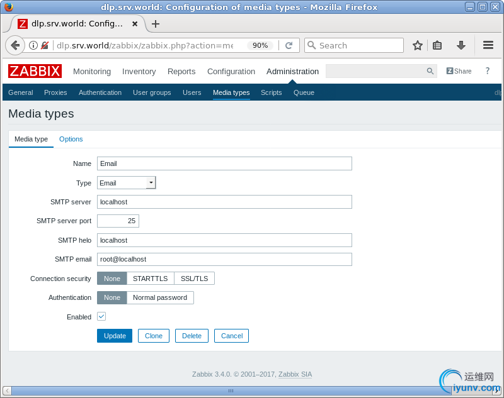Screen dimensions: 504x398
Task: Open Administration menu
Action: coord(292,72)
